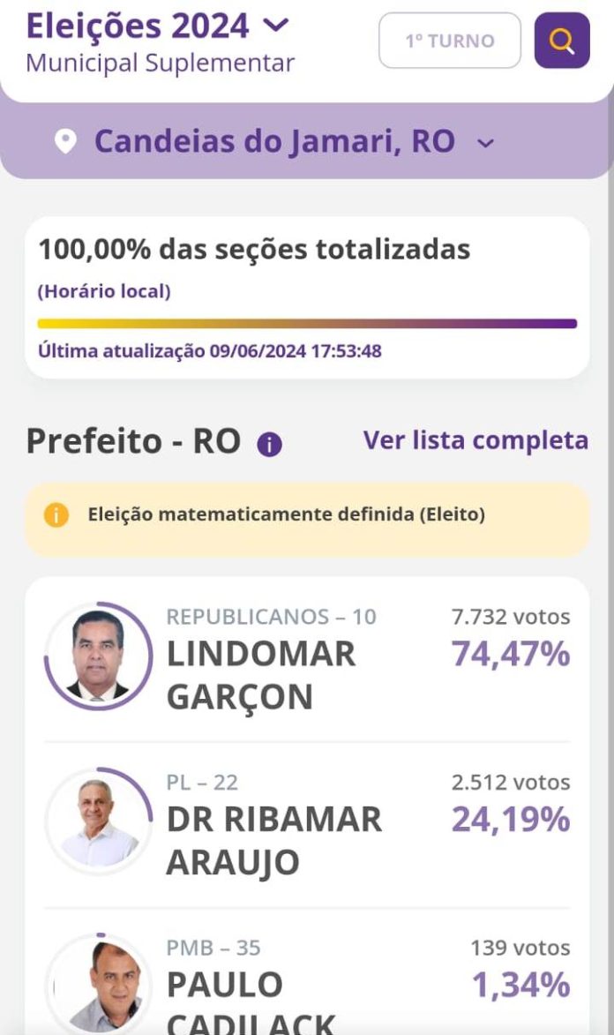Click Lindomar Garçon's 74,47% vote percentage
Viewport: 614px width, 1035px height.
pyautogui.click(x=511, y=655)
